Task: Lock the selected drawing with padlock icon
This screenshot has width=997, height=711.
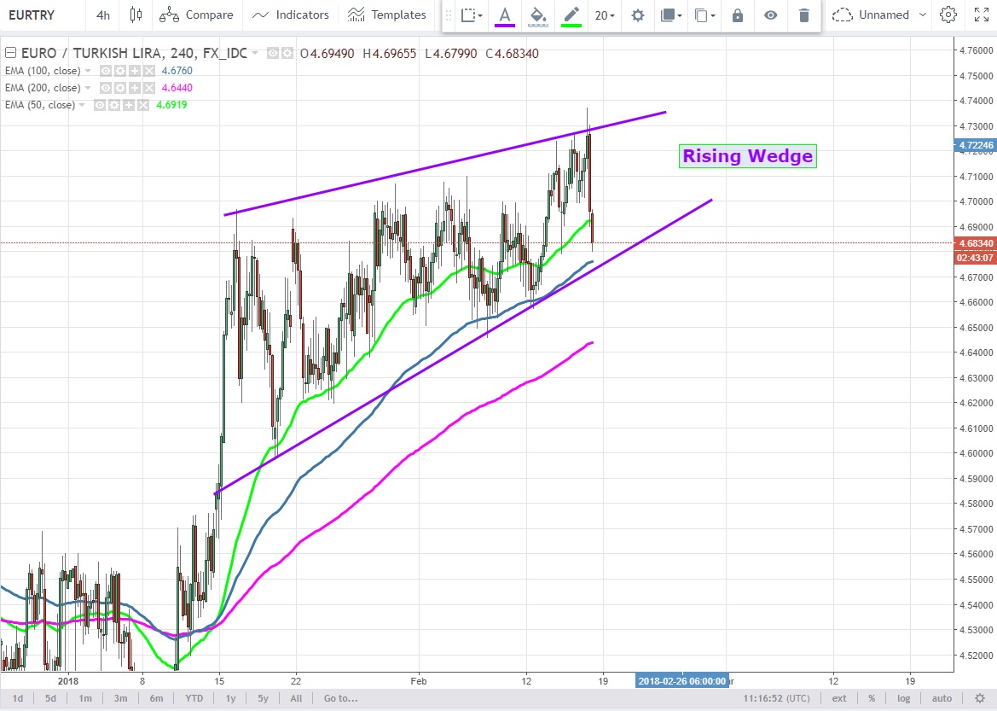Action: point(738,15)
